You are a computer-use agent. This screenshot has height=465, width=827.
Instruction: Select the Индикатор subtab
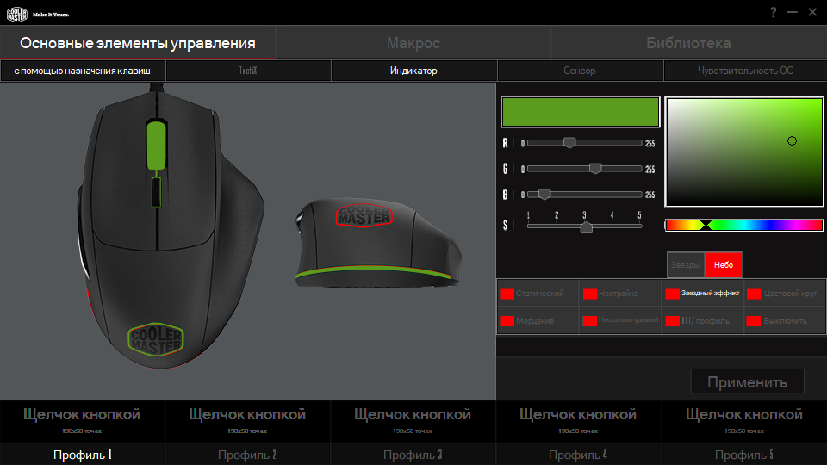tap(413, 71)
